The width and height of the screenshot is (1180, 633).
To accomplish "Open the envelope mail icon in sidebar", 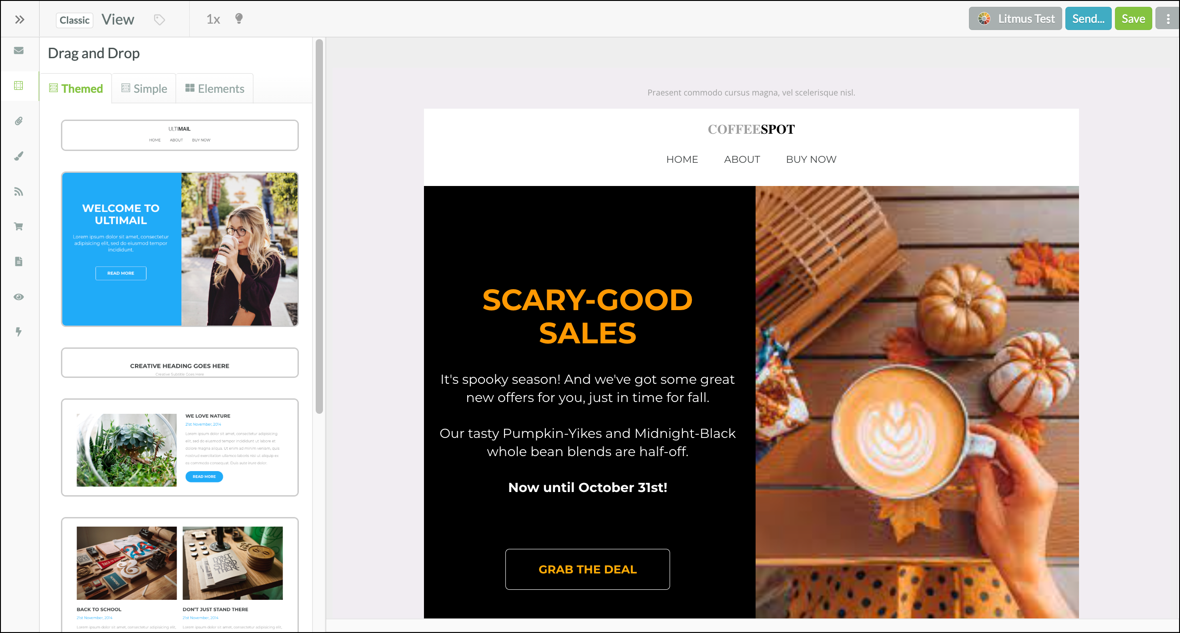I will (19, 50).
